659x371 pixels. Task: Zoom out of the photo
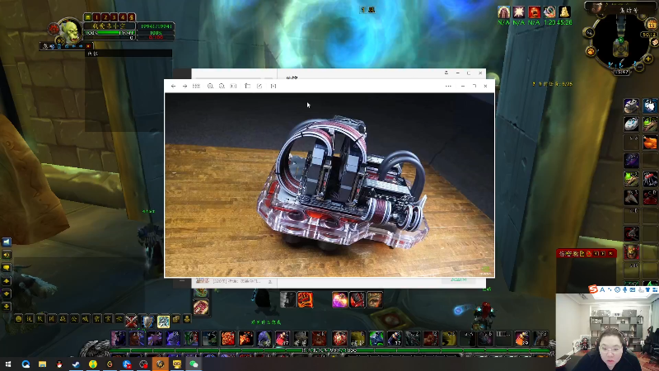[x=222, y=86]
